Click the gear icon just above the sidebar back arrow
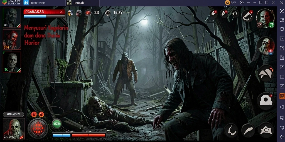This screenshot has width=285, height=142. point(282,127)
